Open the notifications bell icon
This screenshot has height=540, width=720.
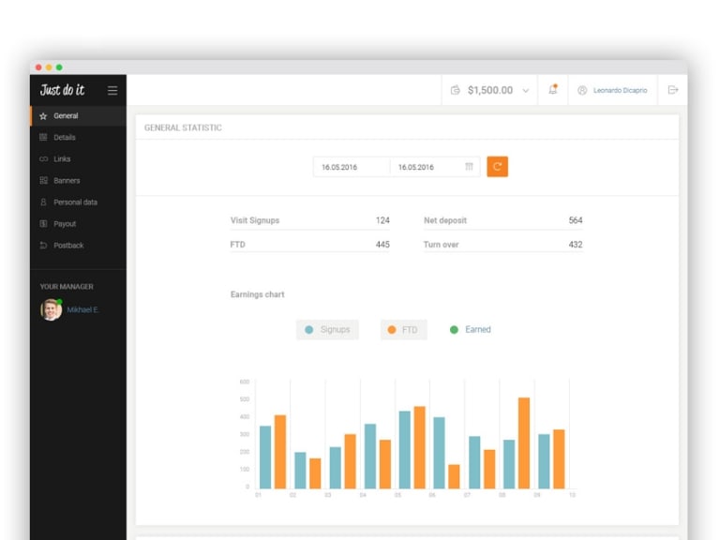(553, 90)
